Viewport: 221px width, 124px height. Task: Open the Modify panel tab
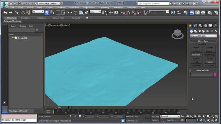point(195,25)
